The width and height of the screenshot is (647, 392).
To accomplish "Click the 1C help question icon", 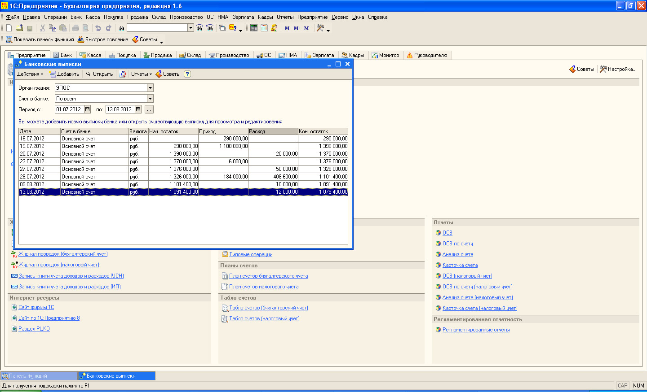I will (x=233, y=28).
